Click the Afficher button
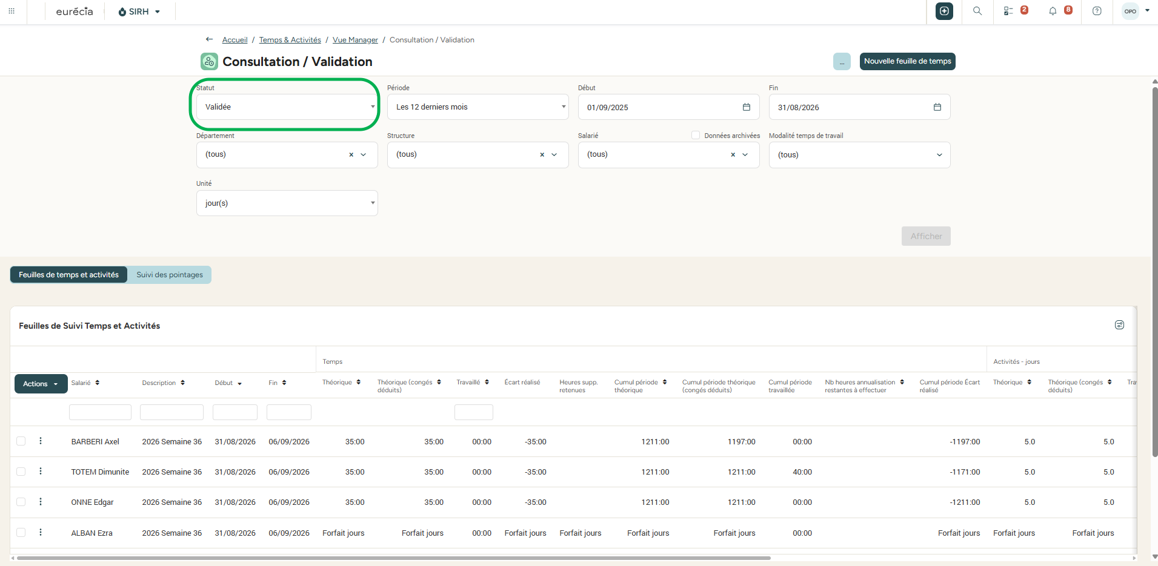The width and height of the screenshot is (1158, 566). pos(926,236)
